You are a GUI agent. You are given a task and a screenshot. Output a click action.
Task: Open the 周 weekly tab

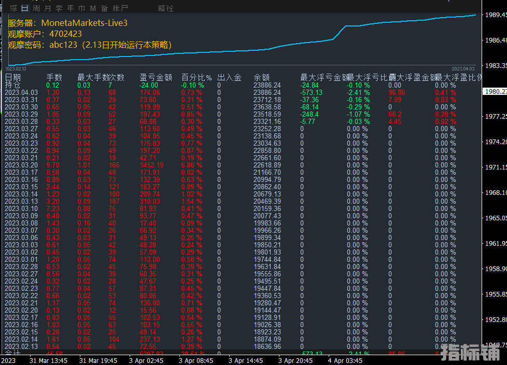36,8
